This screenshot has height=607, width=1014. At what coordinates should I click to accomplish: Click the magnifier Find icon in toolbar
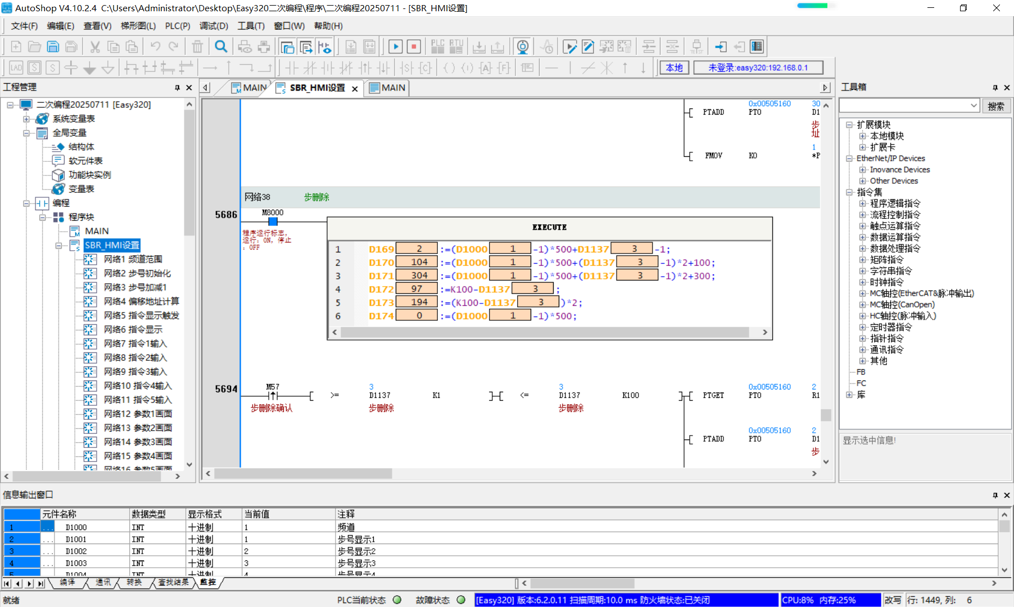click(221, 47)
